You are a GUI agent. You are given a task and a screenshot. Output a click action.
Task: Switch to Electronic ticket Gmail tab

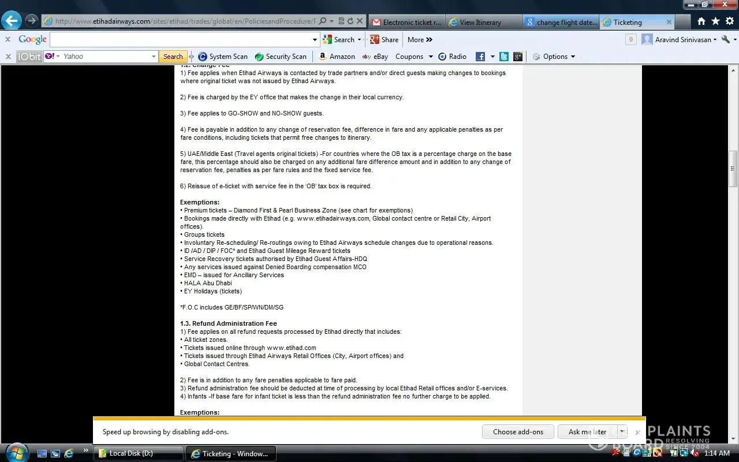pos(407,23)
